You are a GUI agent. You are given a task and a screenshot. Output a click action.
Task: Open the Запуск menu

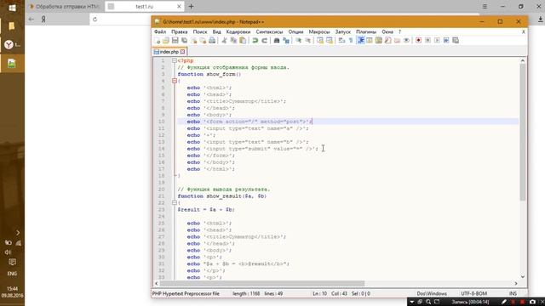click(x=342, y=31)
